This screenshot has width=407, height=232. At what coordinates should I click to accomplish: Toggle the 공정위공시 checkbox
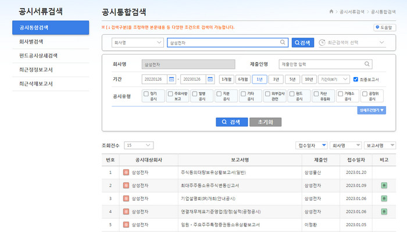coord(365,94)
